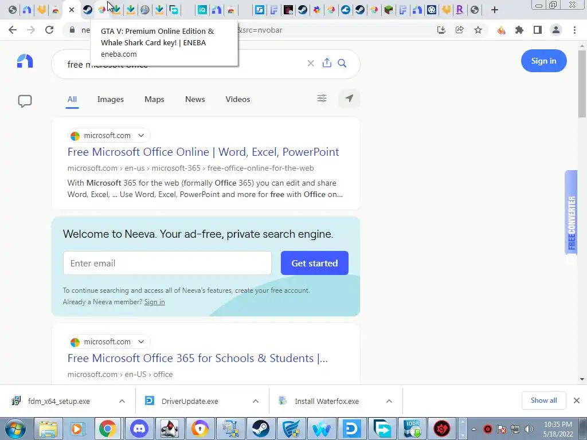Click the blue Sign in button
Viewport: 587px width, 440px height.
point(543,61)
